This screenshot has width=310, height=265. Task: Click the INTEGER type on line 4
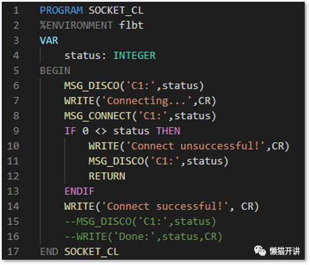click(x=134, y=56)
